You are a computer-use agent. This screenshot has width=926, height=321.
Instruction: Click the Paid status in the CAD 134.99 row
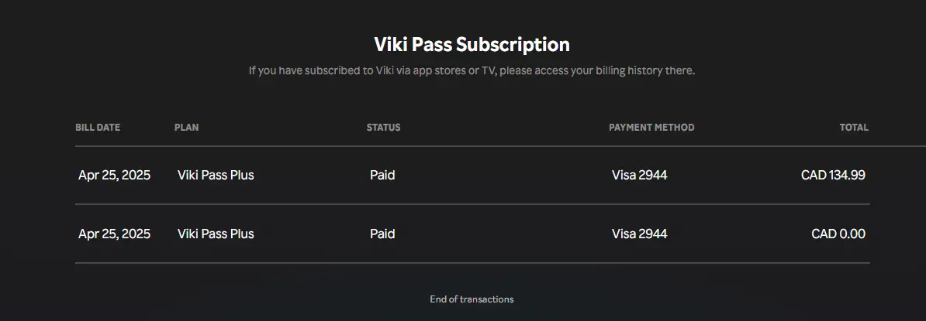[x=382, y=175]
